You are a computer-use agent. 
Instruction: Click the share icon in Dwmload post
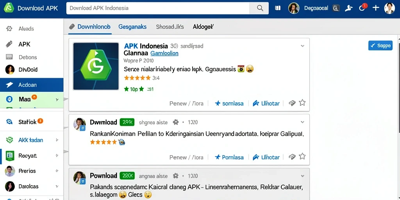point(292,157)
